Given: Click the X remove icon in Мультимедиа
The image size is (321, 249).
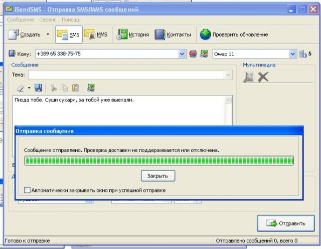Looking at the screenshot, I should tap(263, 76).
